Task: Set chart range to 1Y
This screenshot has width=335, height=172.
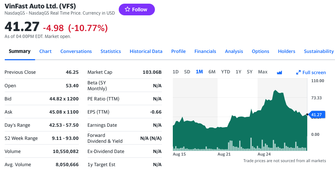Action: click(239, 72)
